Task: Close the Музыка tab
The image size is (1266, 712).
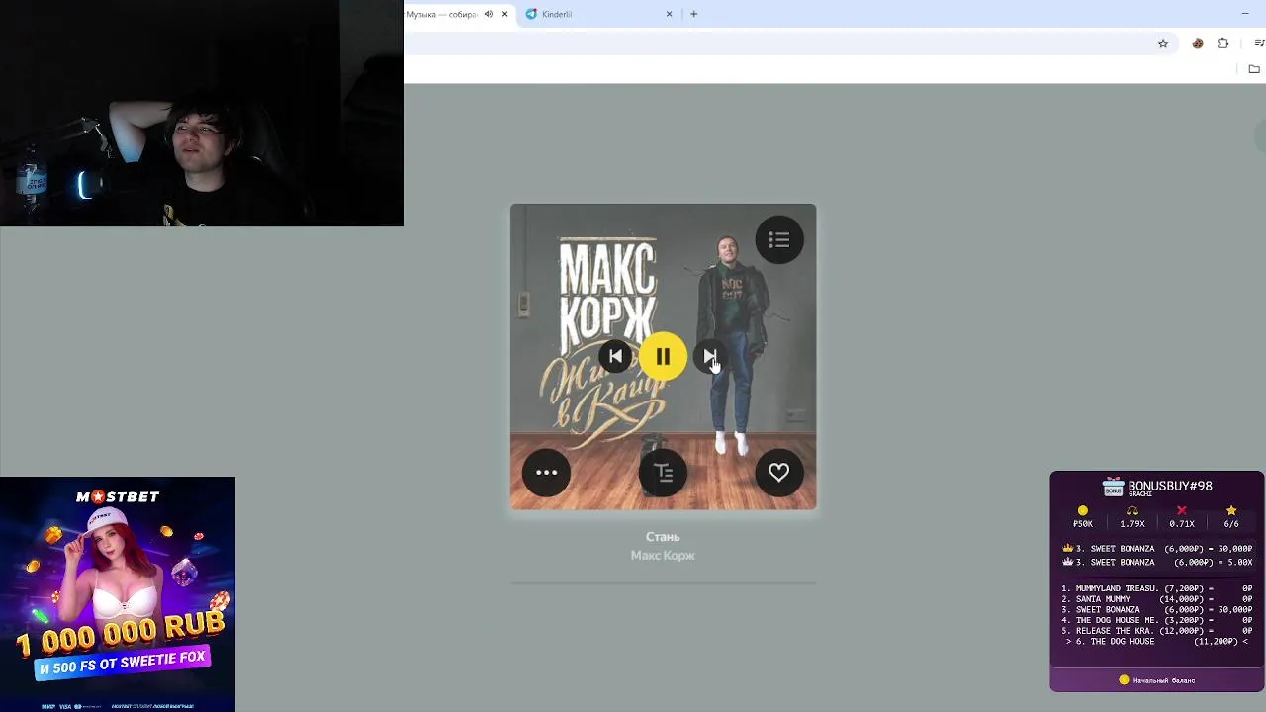Action: [504, 14]
